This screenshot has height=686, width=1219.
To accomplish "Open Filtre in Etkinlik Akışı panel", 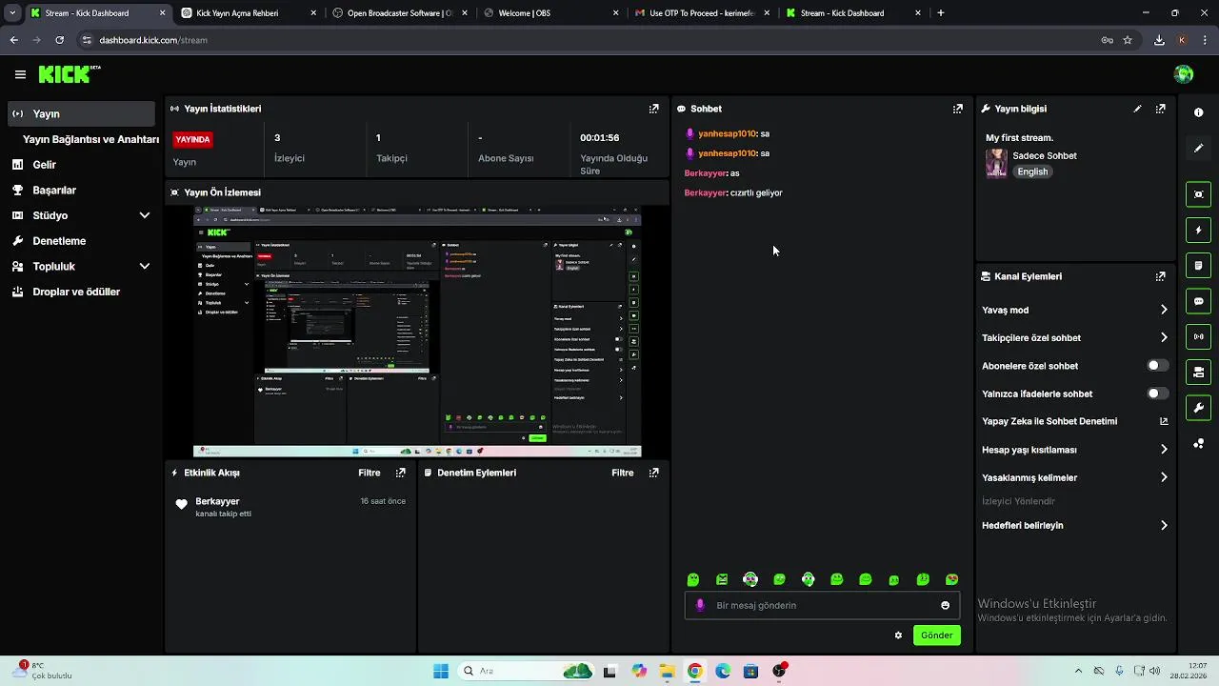I will 370,473.
